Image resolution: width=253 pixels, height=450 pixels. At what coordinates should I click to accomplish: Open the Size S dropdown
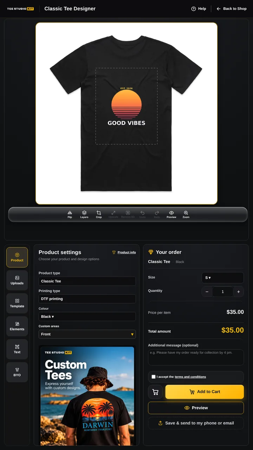[x=222, y=278]
